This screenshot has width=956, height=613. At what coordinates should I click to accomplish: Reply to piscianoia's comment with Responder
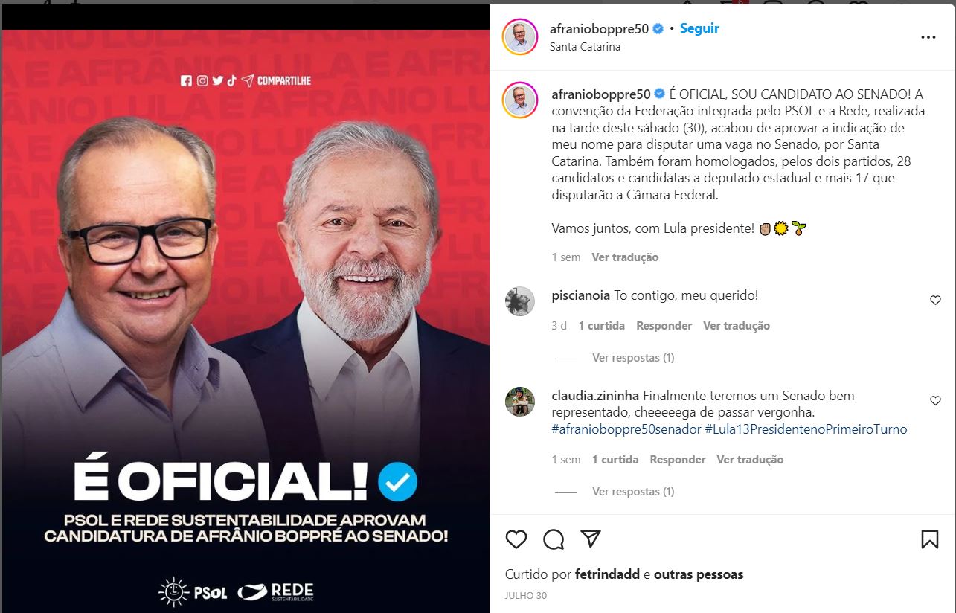tap(664, 326)
